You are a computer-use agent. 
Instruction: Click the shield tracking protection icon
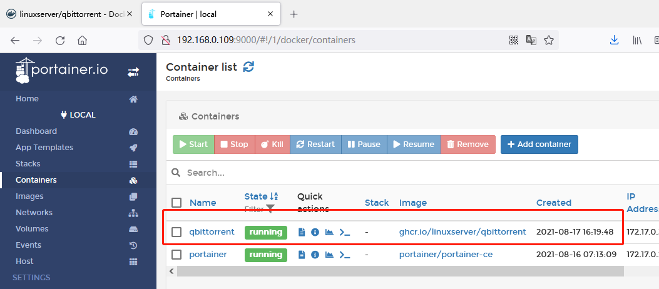coord(148,40)
